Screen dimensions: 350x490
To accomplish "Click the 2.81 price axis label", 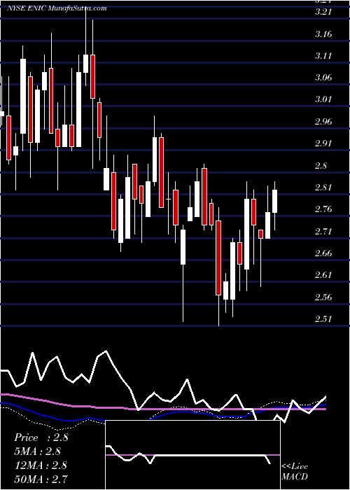I will [x=323, y=187].
